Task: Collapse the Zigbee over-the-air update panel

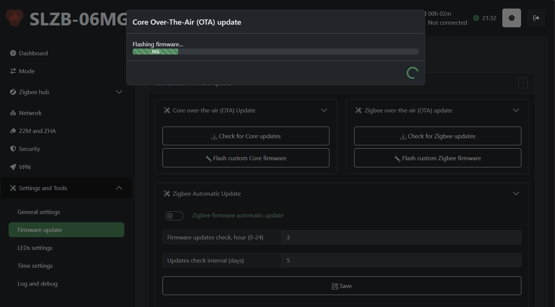Action: pos(516,110)
